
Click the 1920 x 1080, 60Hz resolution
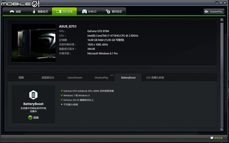(98, 45)
